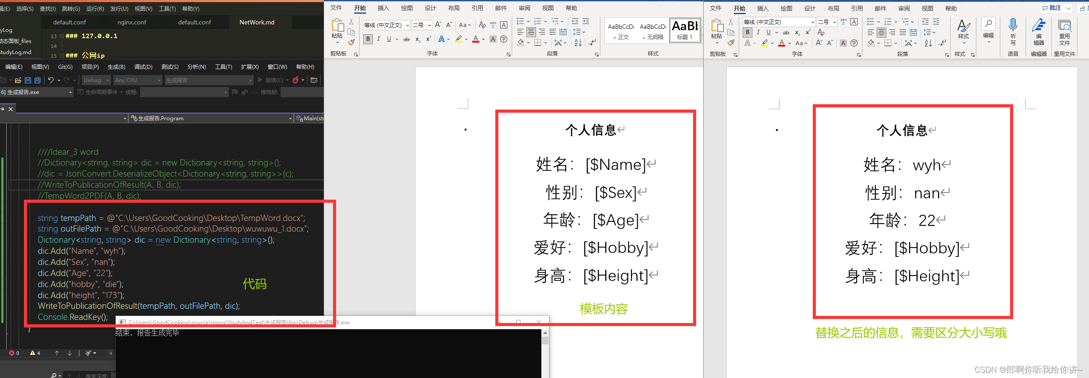Screen dimensions: 1089x378
Task: Click Format Painter in Word window showing [$Name]
Action: click(351, 43)
